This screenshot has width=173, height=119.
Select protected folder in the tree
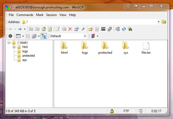tap(29, 56)
